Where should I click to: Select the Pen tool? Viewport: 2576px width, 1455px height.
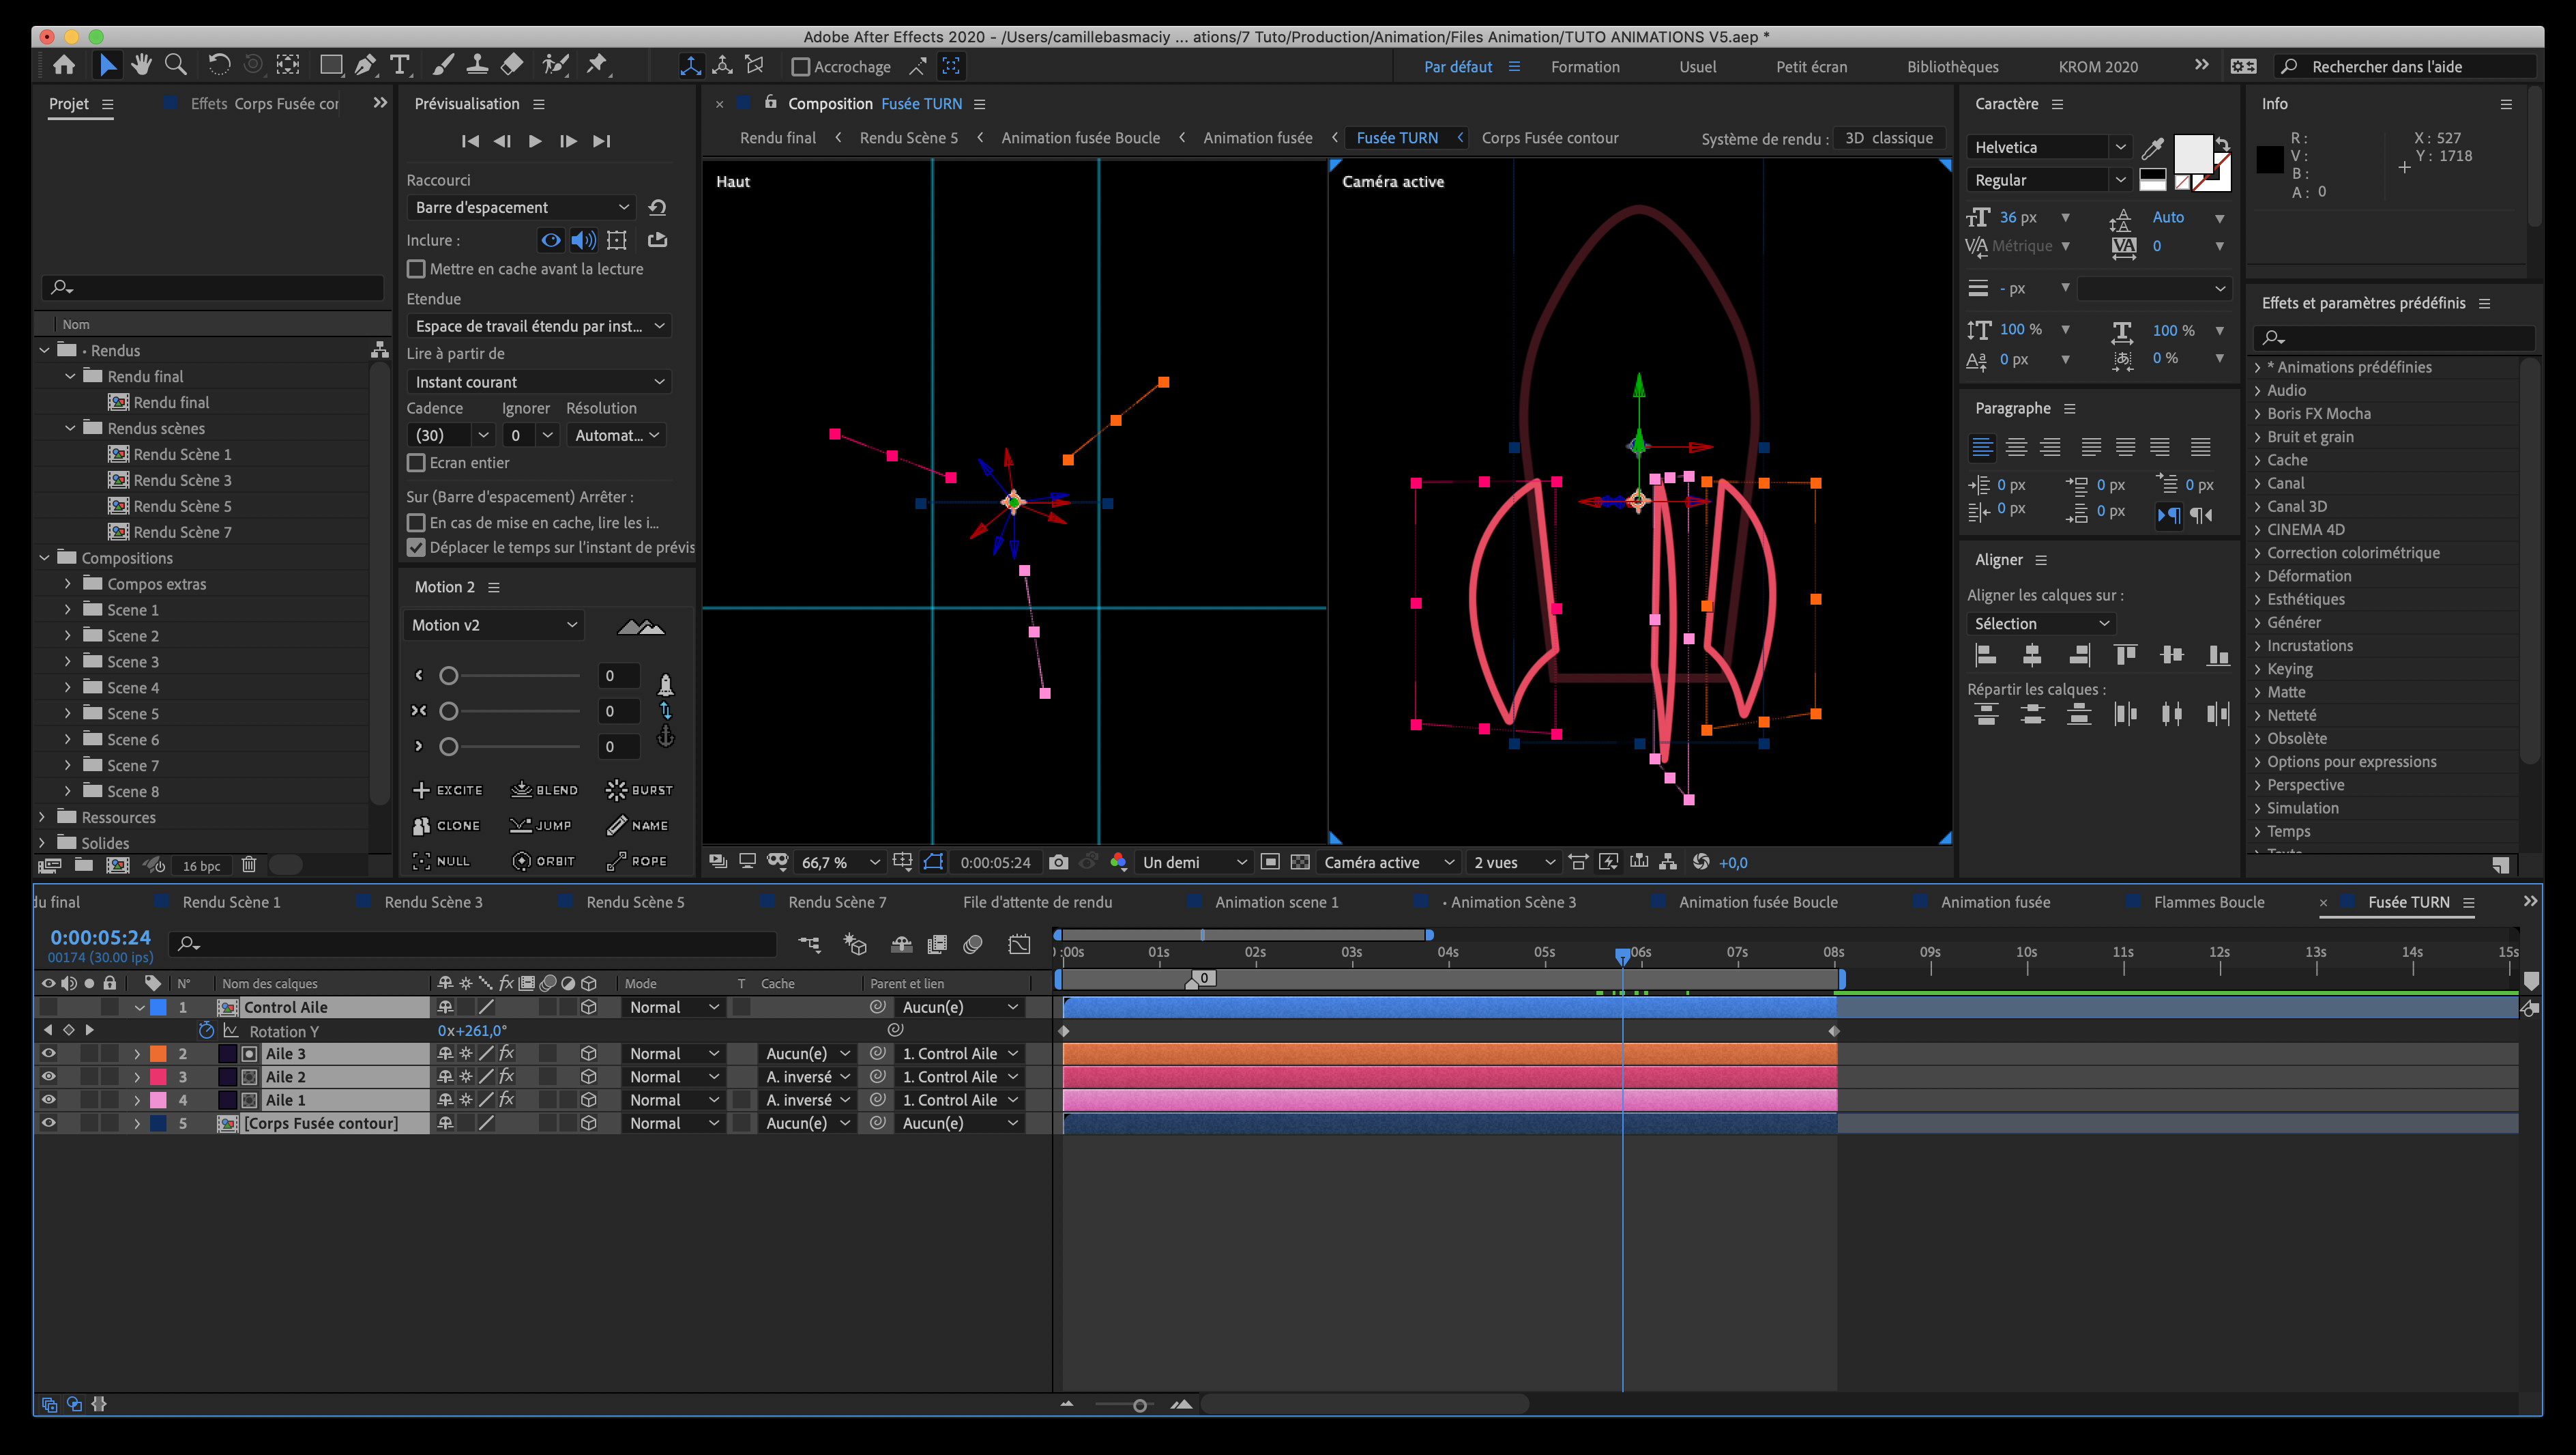pyautogui.click(x=366, y=65)
